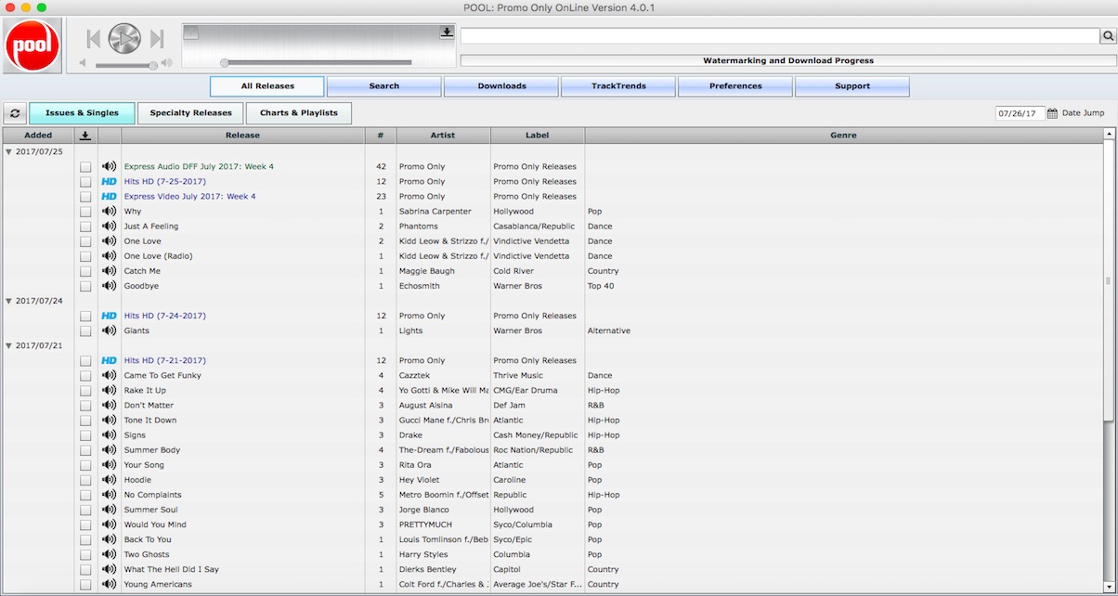Sort by the Genre column header
This screenshot has height=596, width=1118.
pyautogui.click(x=843, y=136)
